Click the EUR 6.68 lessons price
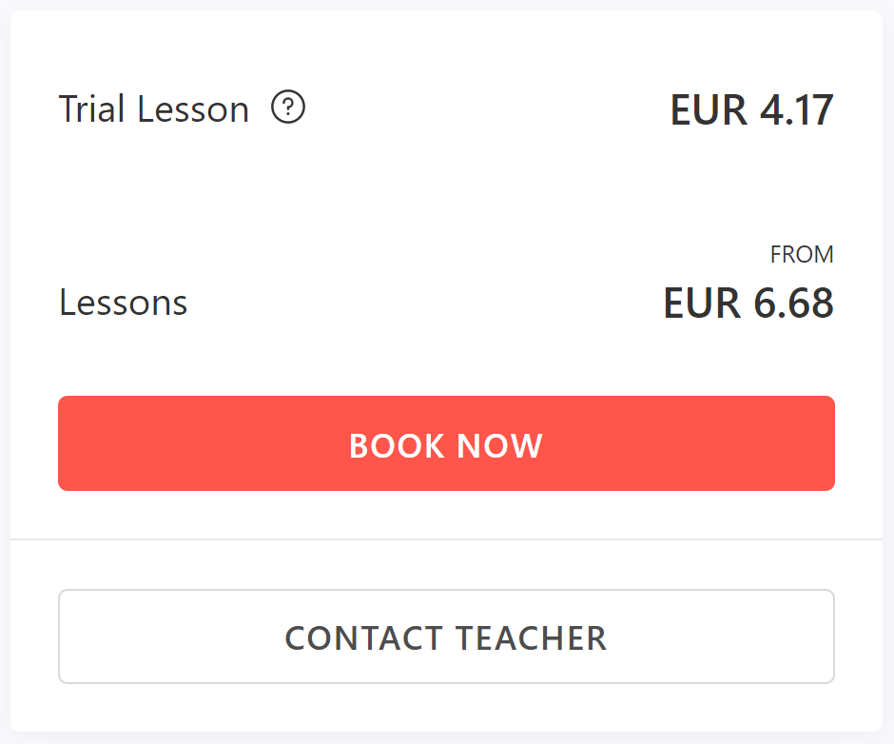 pyautogui.click(x=748, y=303)
